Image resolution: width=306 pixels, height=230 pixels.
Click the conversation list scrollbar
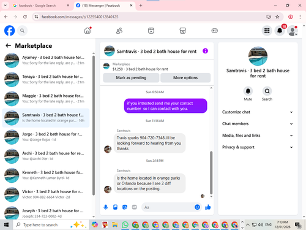(x=94, y=125)
